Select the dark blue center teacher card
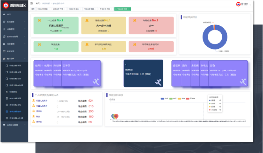This screenshot has height=153, width=263. pos(143,74)
